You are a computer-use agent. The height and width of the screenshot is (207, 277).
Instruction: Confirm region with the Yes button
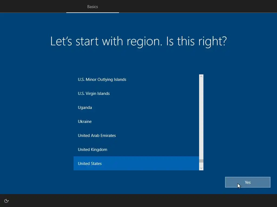(248, 182)
